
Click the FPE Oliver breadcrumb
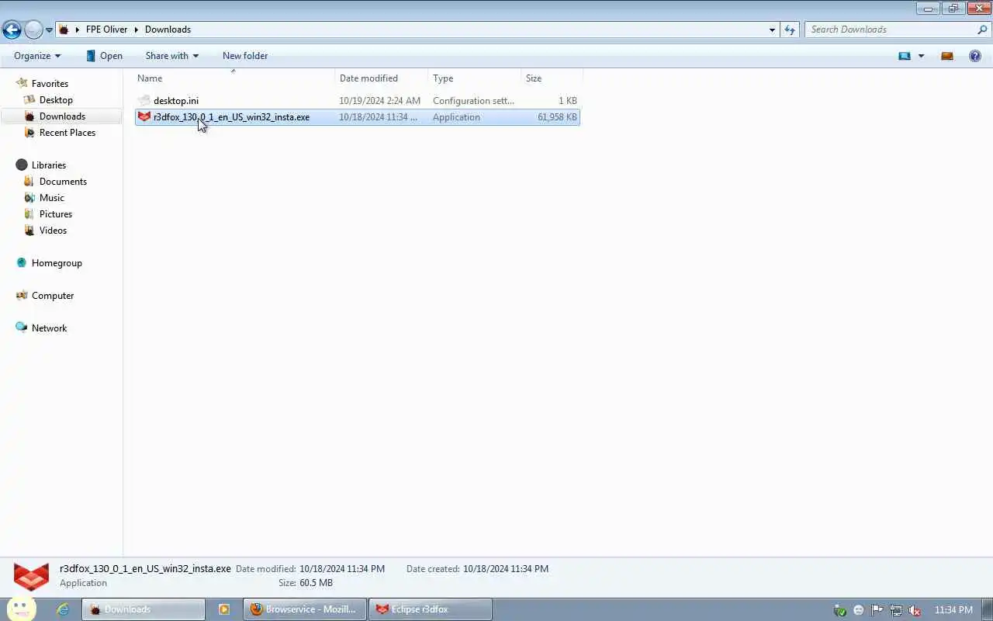[106, 29]
